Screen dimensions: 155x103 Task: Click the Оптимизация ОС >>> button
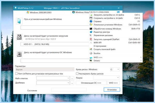(x=91, y=83)
